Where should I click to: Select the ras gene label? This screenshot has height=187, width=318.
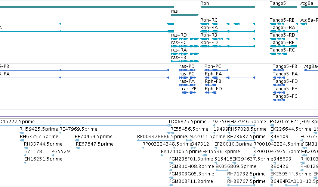(x=175, y=11)
